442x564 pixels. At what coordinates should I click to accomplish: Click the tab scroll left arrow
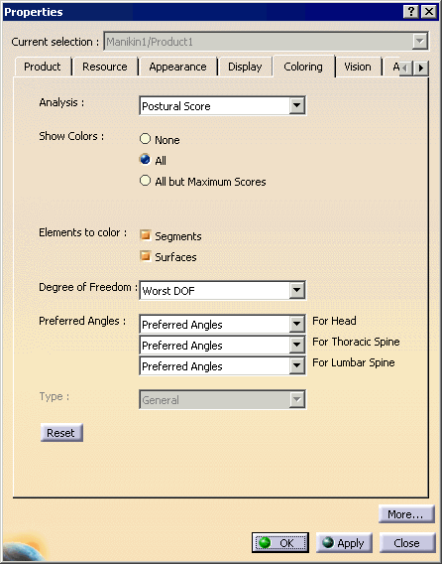click(406, 68)
